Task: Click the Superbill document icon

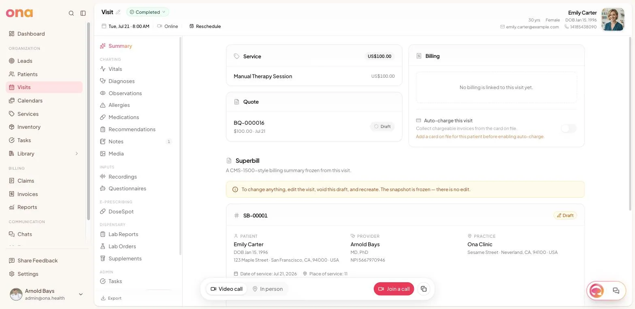Action: coord(229,161)
